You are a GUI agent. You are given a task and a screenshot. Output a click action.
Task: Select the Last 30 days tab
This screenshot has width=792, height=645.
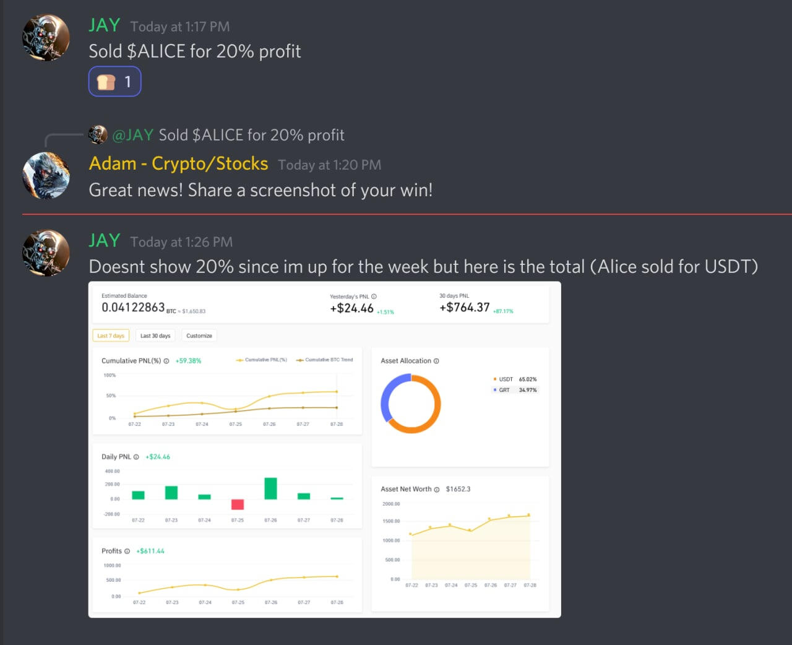coord(155,335)
